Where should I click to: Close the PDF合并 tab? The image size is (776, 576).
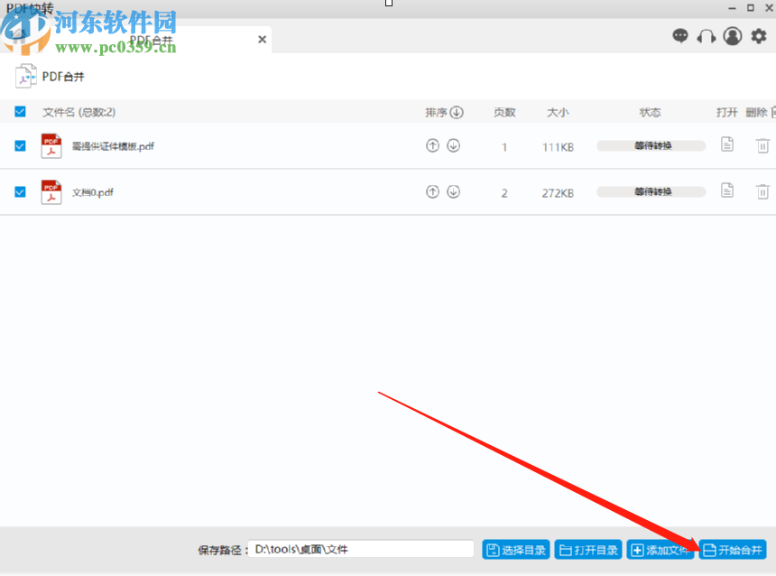pos(262,39)
